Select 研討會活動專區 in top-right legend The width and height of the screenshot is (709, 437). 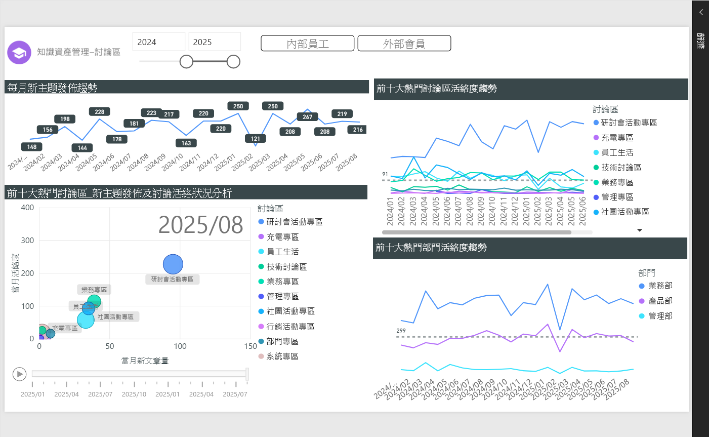click(625, 123)
